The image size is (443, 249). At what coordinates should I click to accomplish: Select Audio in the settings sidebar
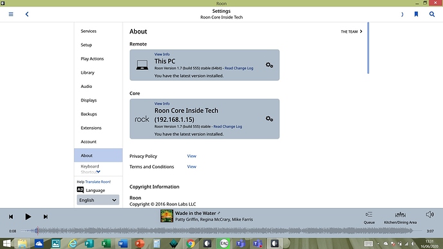pos(87,87)
